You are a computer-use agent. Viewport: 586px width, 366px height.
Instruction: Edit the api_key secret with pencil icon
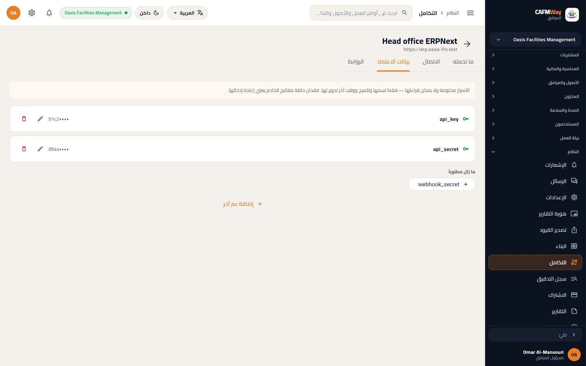[x=40, y=119]
